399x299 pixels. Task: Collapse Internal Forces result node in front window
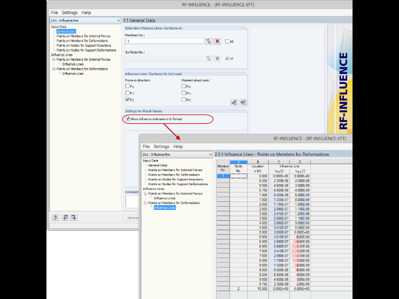(145, 194)
